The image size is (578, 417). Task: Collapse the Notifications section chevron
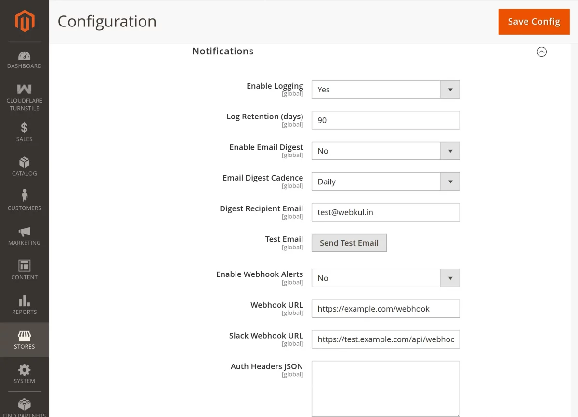tap(541, 52)
